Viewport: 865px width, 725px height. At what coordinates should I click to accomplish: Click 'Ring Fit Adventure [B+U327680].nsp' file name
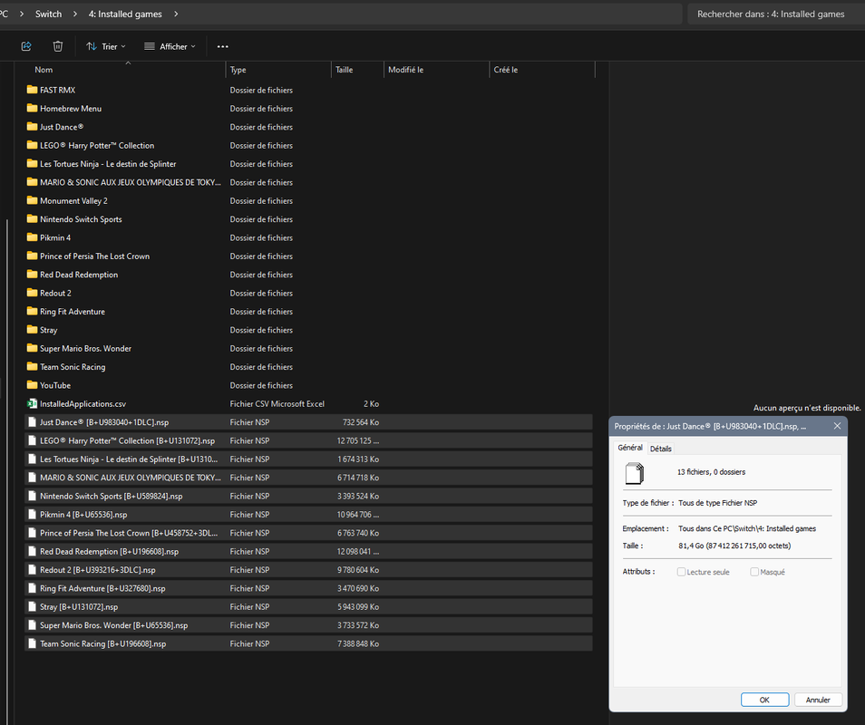pos(102,588)
